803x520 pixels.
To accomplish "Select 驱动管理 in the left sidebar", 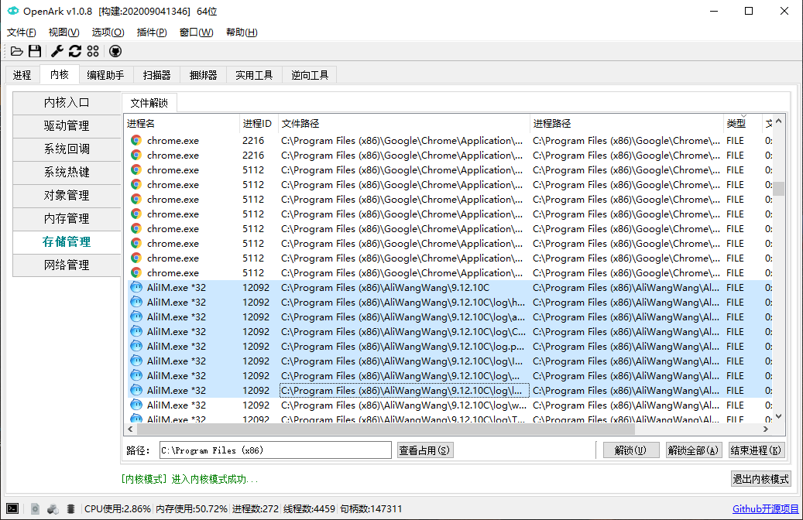I will coord(67,126).
